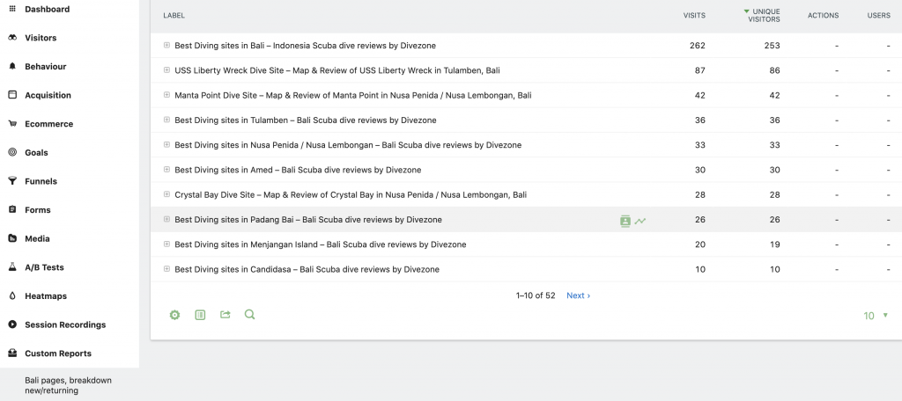The image size is (902, 401).
Task: Click the Heatmaps droplet icon
Action: pyautogui.click(x=12, y=295)
